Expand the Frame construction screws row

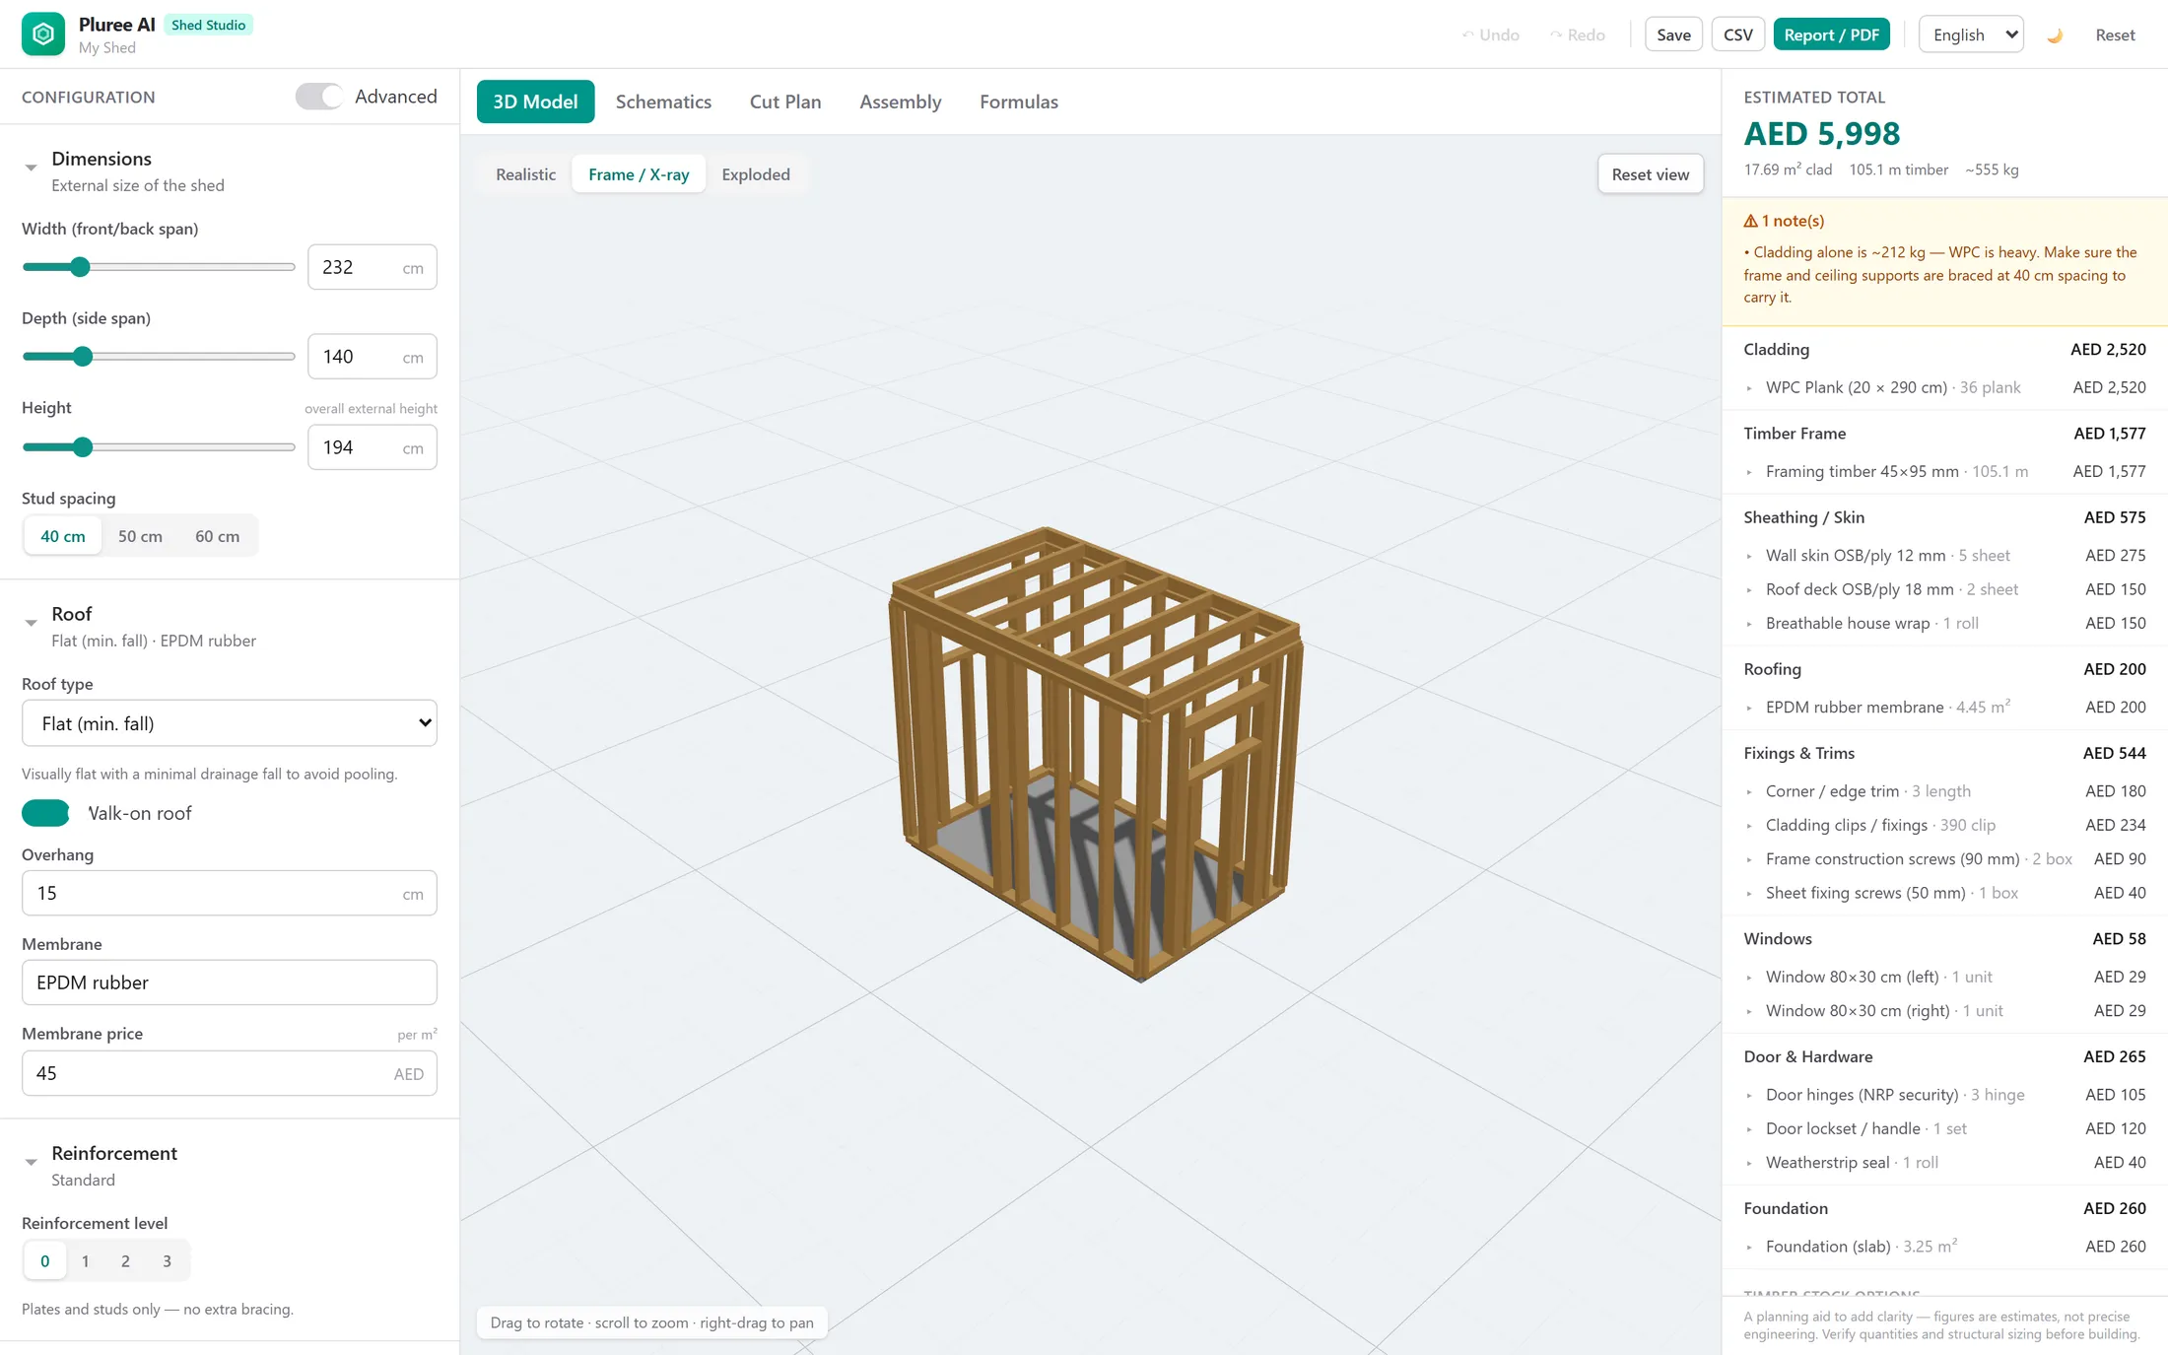click(1944, 859)
